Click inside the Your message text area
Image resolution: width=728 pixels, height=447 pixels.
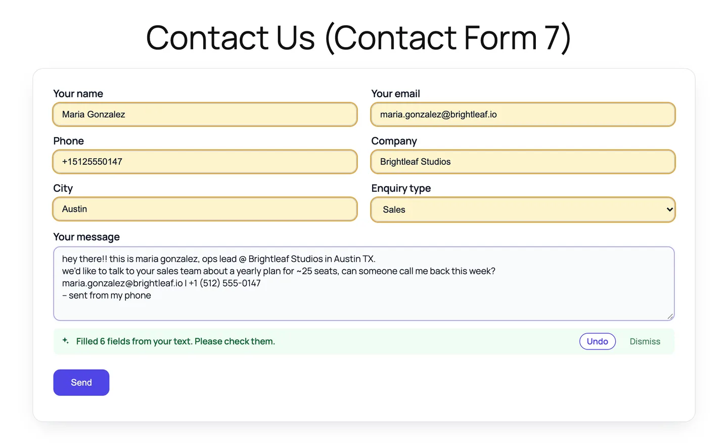[x=364, y=284]
